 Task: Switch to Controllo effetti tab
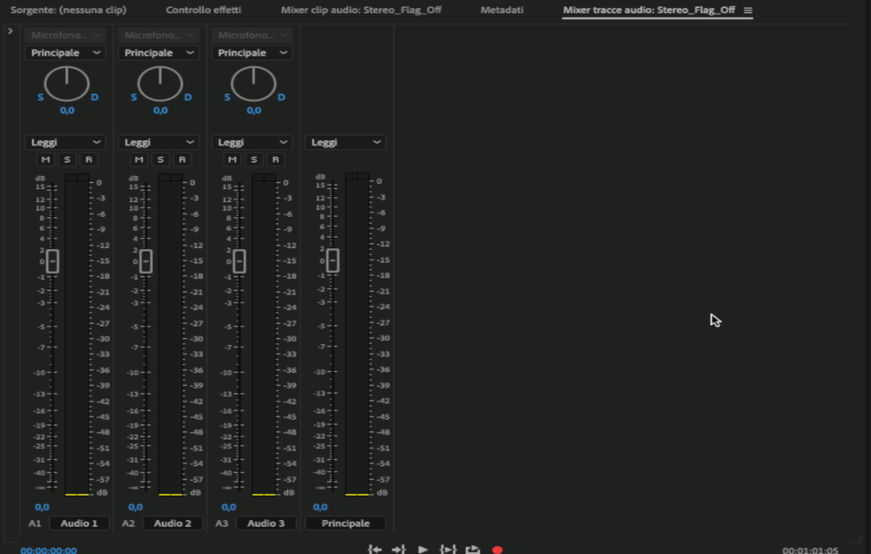203,10
